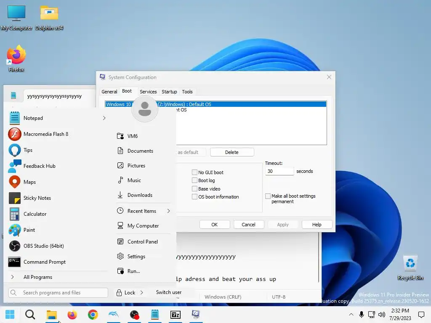Switch to the General tab

(109, 92)
